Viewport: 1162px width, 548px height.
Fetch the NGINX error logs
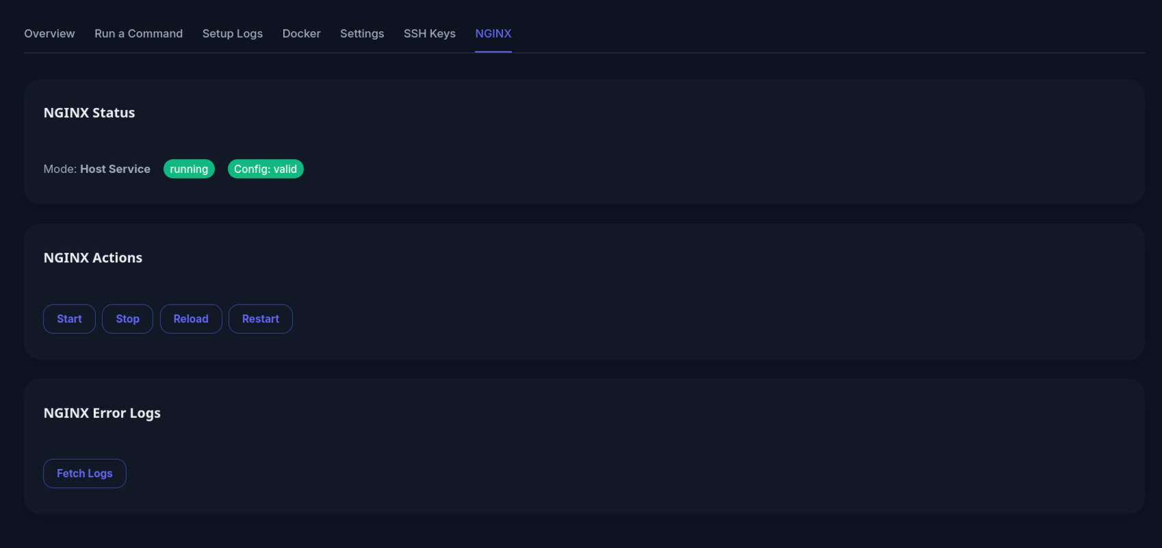coord(85,473)
